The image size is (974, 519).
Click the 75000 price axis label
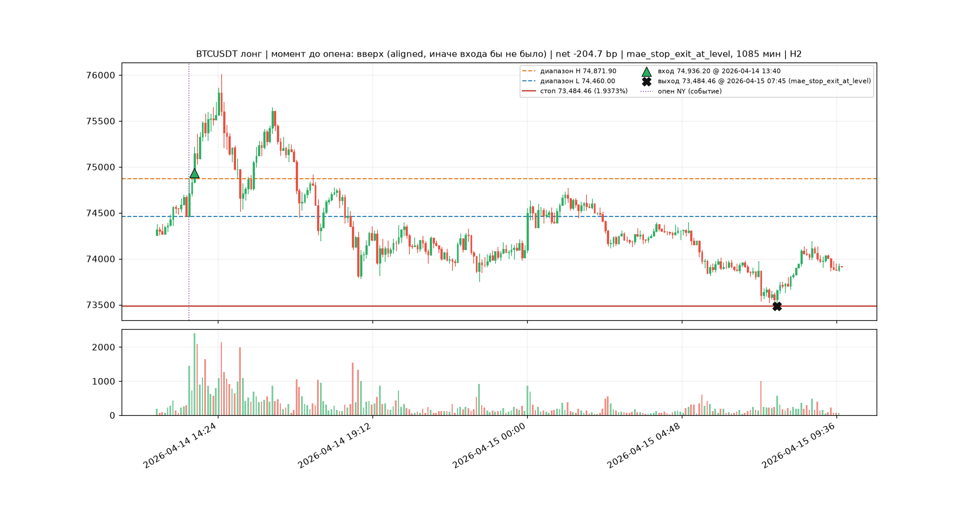click(x=100, y=167)
